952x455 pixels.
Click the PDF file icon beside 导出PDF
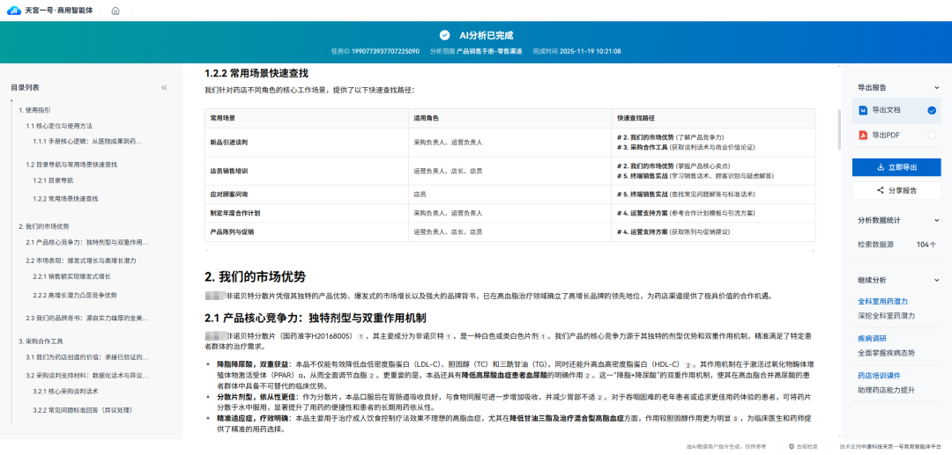coord(863,135)
